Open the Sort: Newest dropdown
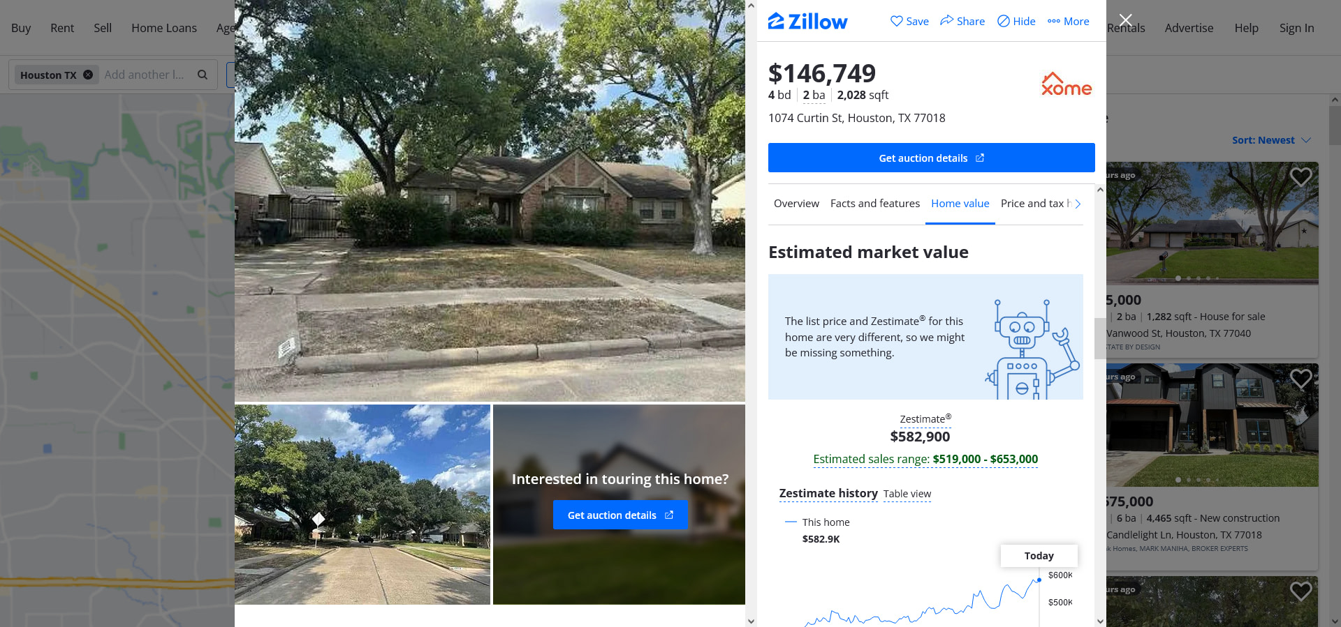1341x627 pixels. pos(1271,140)
